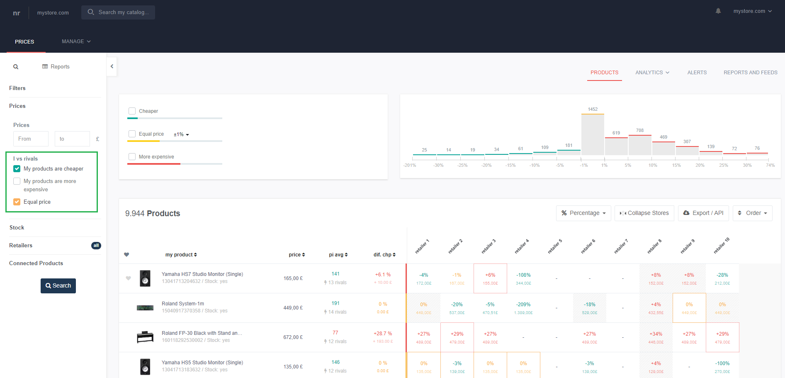Open the ±1% tolerance dropdown

coord(181,134)
